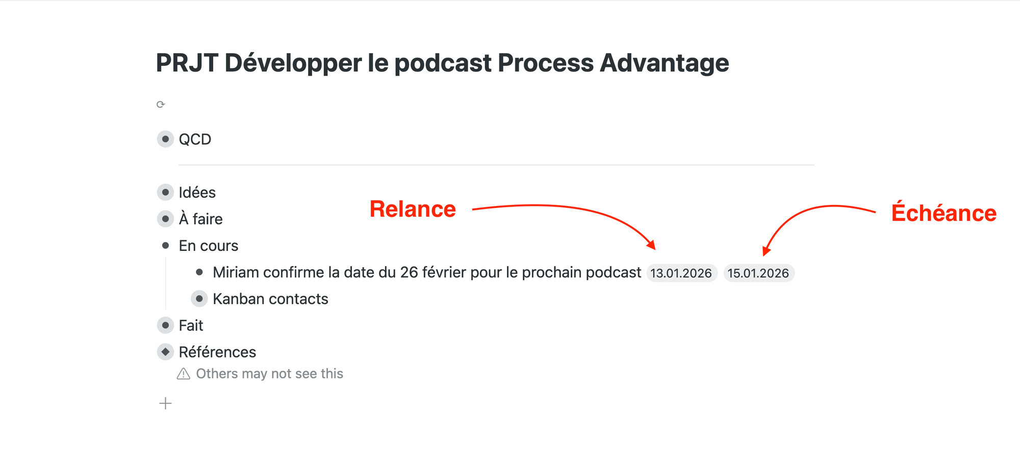1020x460 pixels.
Task: Click the warning triangle icon under Références
Action: tap(183, 374)
